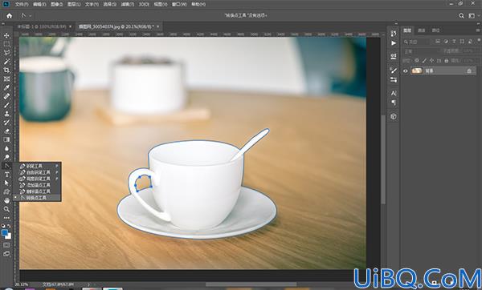This screenshot has height=290, width=482.
Task: Switch to the 通道 (Channels) panel tab
Action: (422, 30)
